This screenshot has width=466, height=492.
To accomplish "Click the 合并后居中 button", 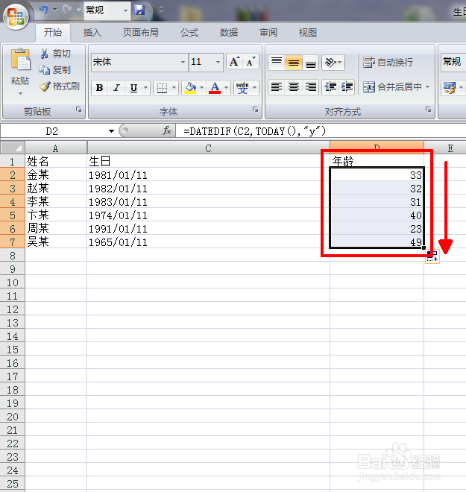I will click(x=392, y=86).
